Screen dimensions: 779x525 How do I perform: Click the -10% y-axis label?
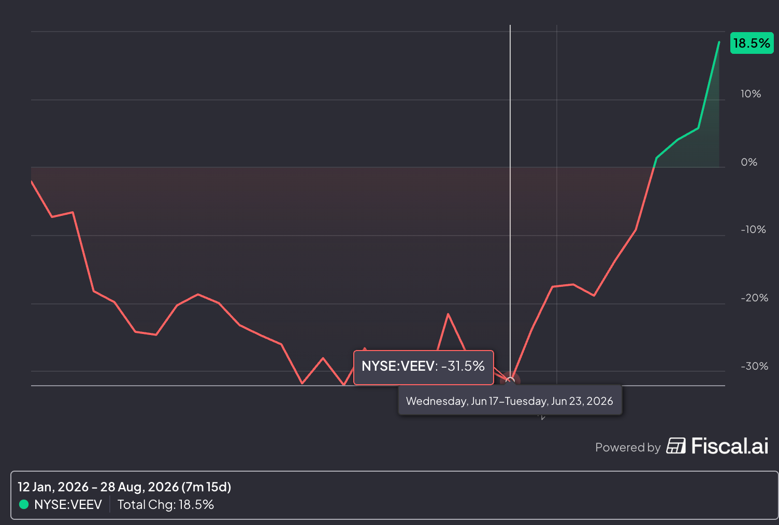(753, 230)
